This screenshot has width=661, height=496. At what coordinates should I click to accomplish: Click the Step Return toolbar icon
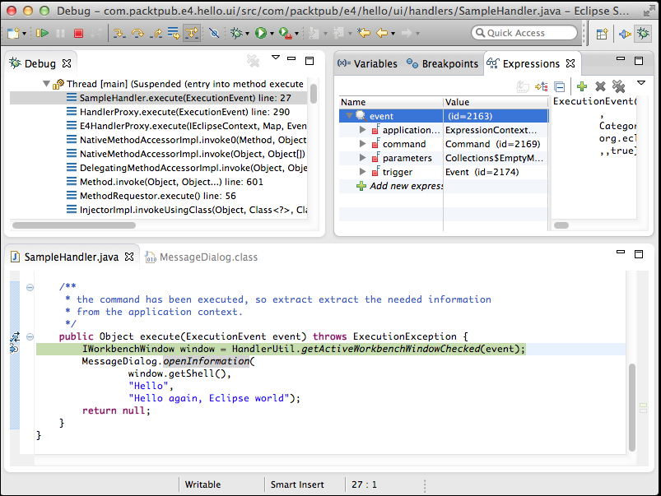[x=156, y=34]
